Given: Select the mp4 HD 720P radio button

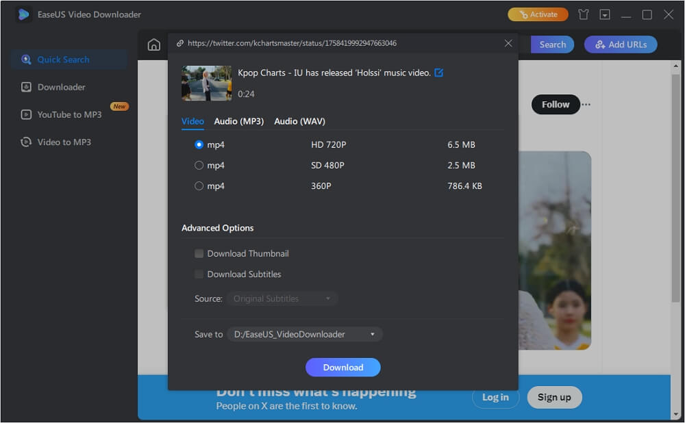Looking at the screenshot, I should point(199,144).
